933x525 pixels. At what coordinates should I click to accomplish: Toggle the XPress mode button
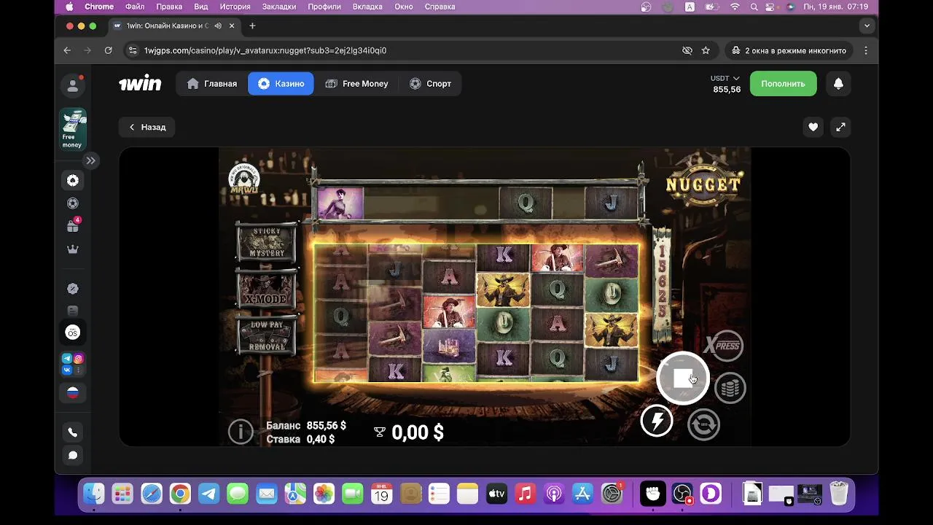724,346
